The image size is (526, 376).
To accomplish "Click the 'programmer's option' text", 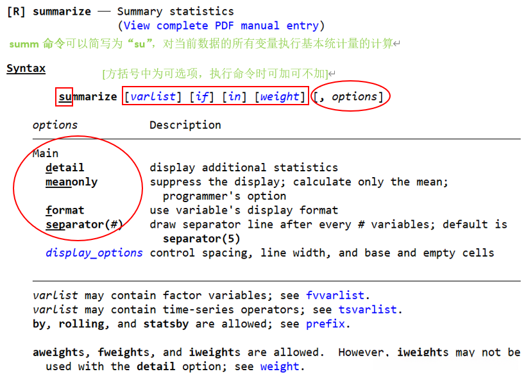I will [x=225, y=196].
